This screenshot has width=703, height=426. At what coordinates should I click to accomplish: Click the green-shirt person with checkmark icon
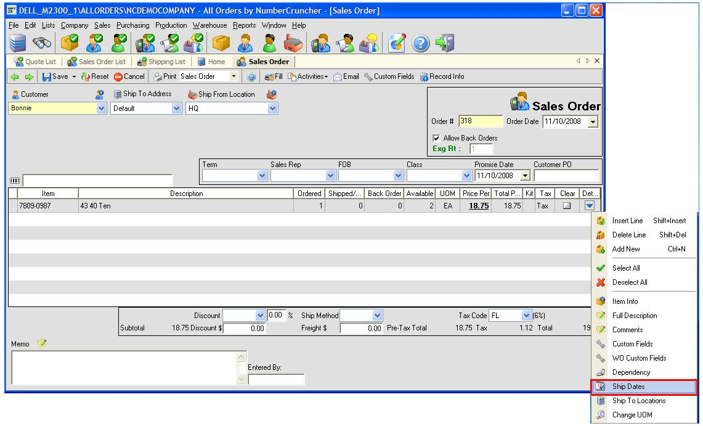tap(120, 43)
